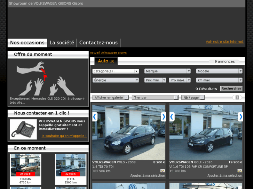Show previous photo of the Volkswagen Golf
This screenshot has width=253, height=189.
pos(172,117)
